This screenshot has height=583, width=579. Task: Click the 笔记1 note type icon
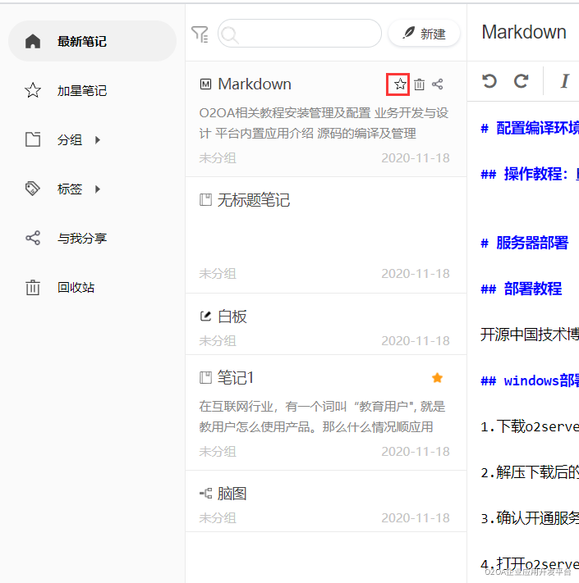pyautogui.click(x=205, y=377)
